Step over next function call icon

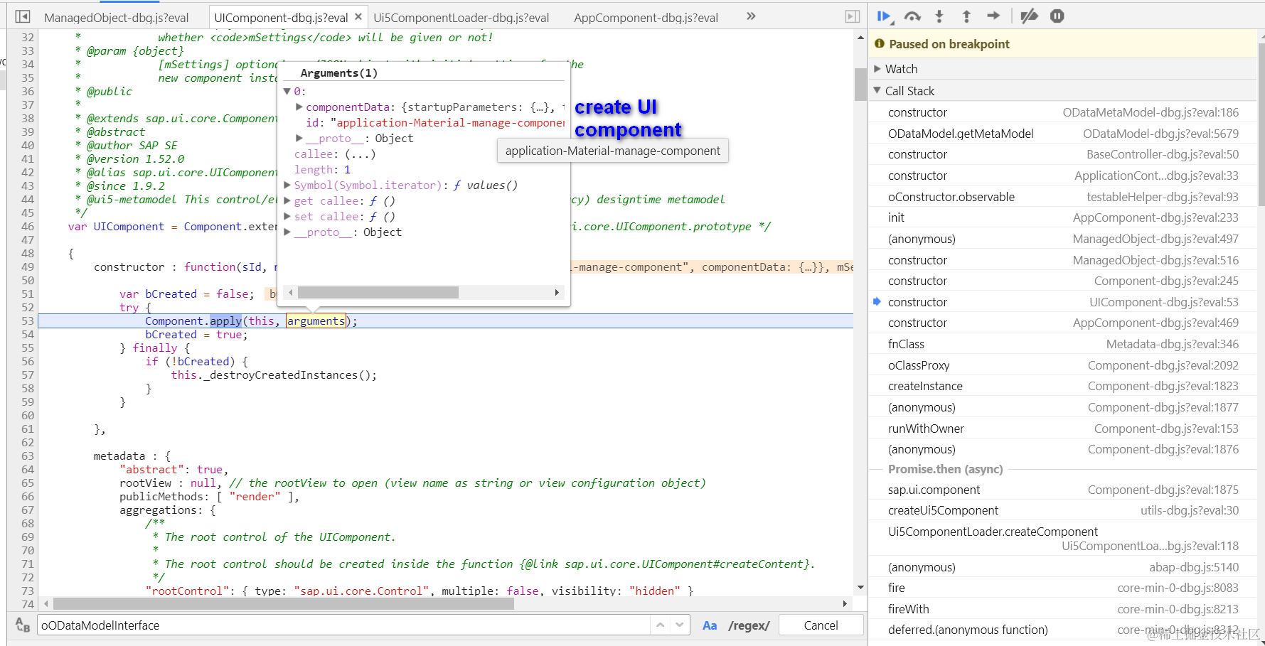coord(912,16)
